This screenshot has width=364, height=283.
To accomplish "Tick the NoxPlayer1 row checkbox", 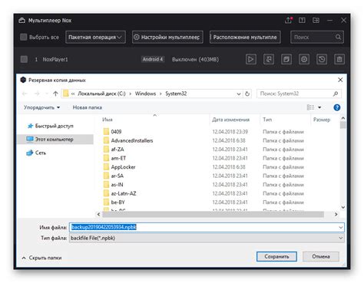I will [24, 59].
